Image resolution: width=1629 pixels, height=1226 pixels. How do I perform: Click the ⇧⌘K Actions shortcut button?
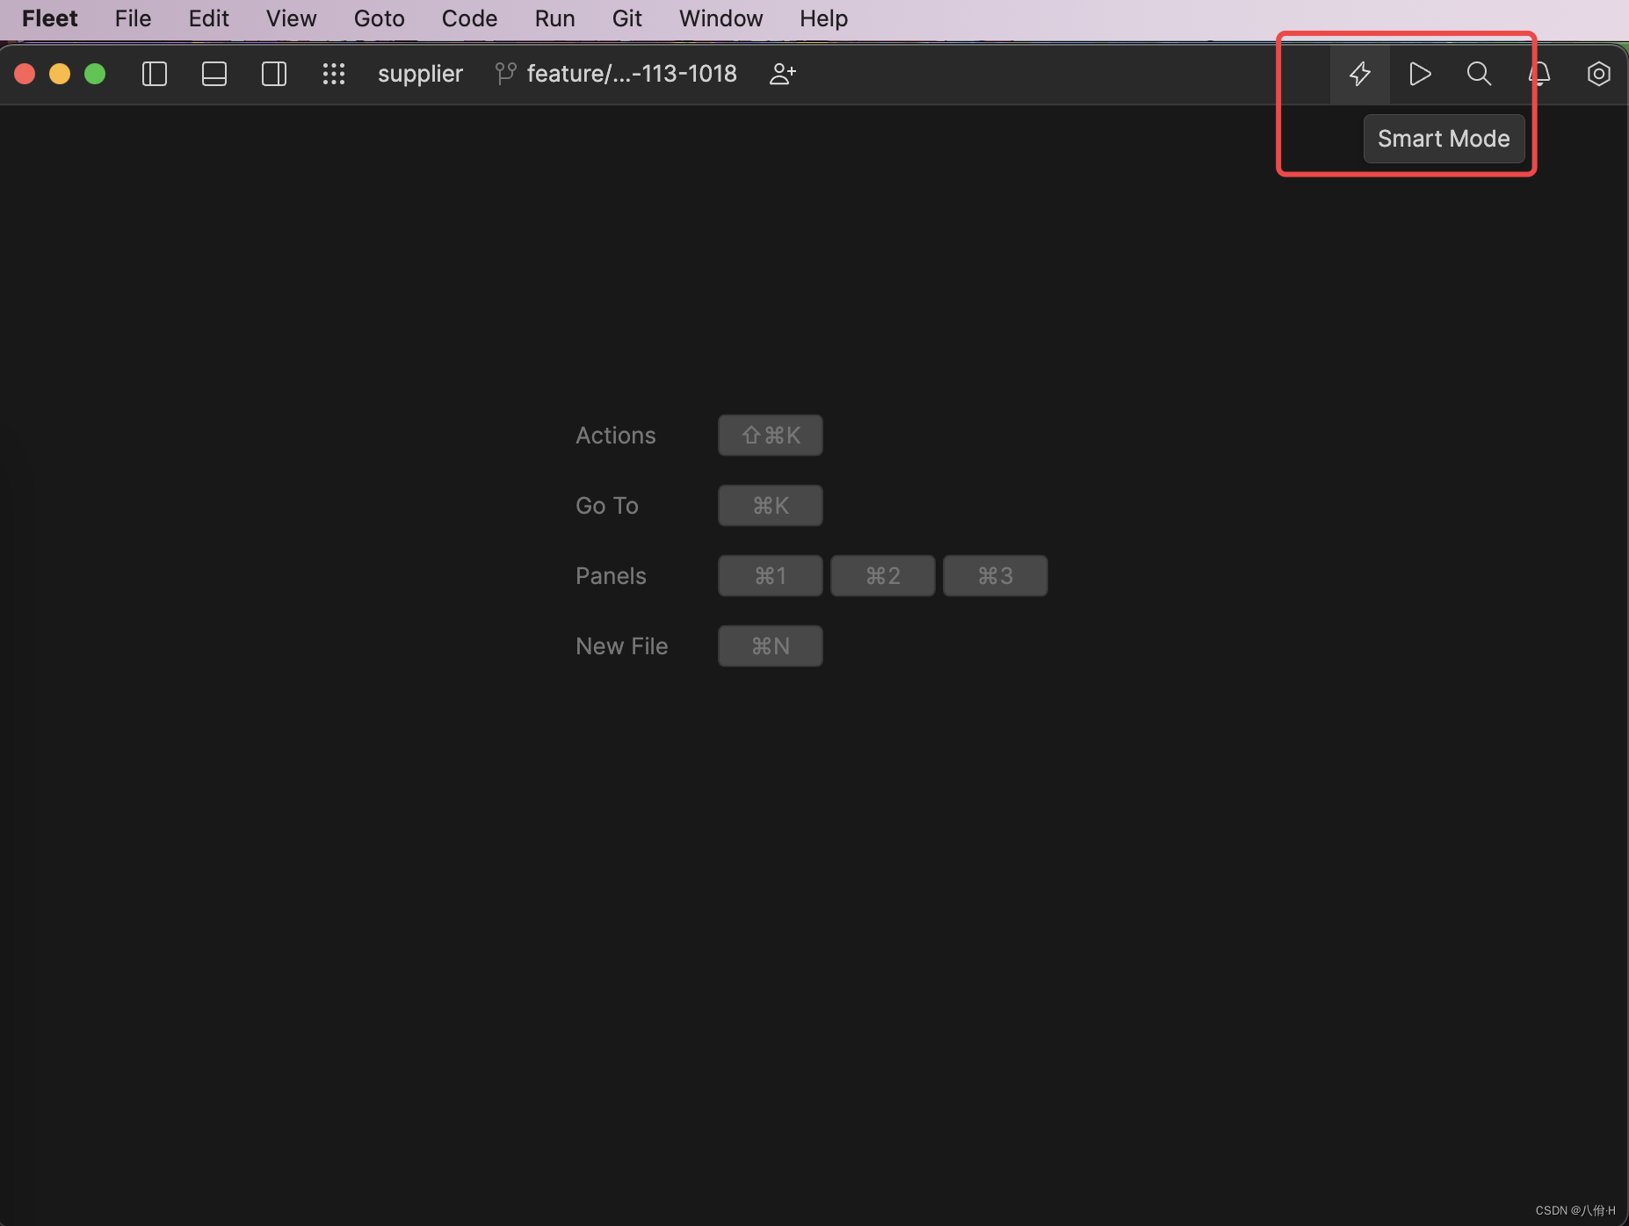(771, 436)
